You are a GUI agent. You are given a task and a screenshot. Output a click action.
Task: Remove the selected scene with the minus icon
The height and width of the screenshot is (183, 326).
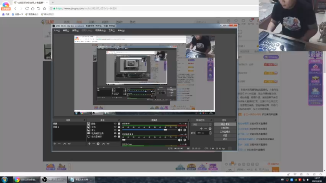pyautogui.click(x=59, y=144)
